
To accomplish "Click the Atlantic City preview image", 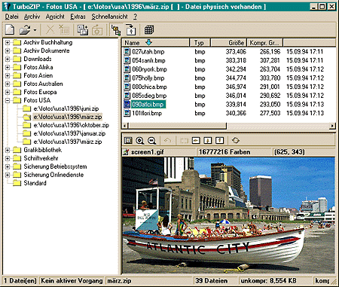I will (228, 215).
